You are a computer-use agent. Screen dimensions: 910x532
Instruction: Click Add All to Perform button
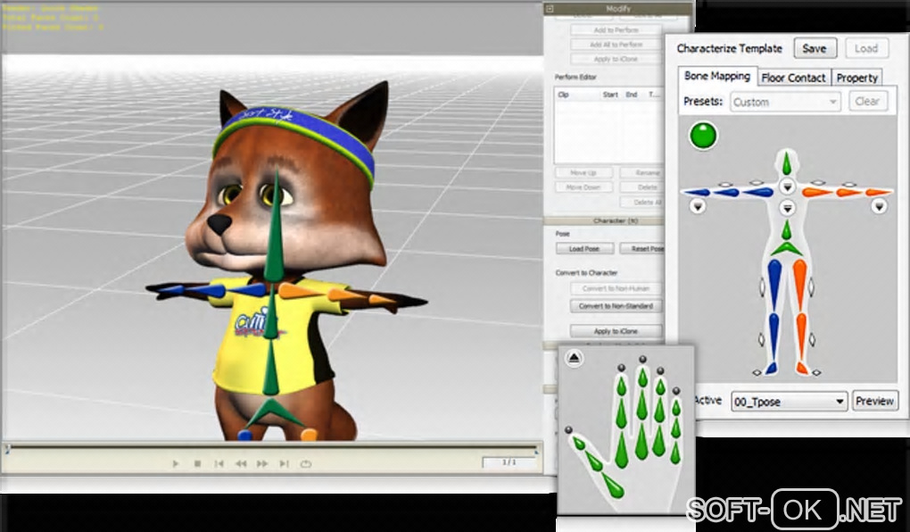[616, 45]
